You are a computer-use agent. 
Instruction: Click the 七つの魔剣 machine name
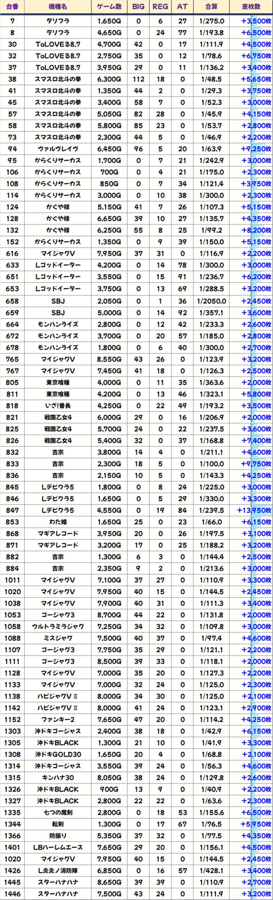58,812
